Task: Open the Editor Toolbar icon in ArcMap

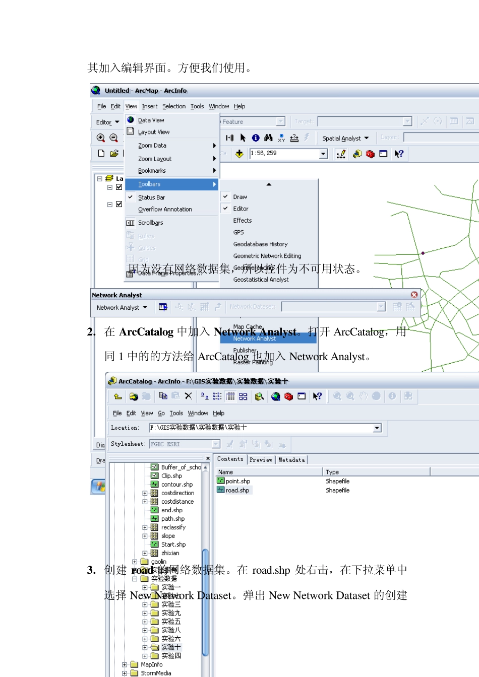Action: [341, 154]
